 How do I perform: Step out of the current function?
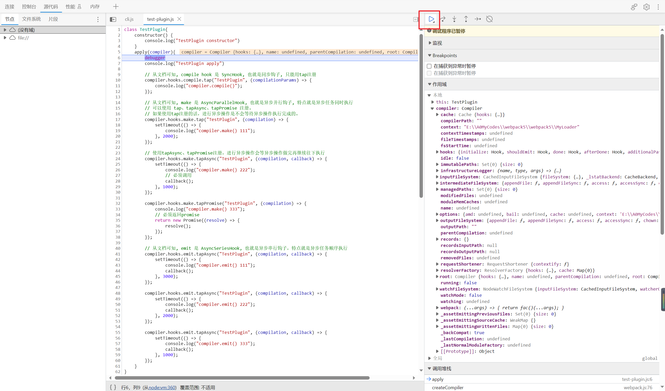(466, 19)
